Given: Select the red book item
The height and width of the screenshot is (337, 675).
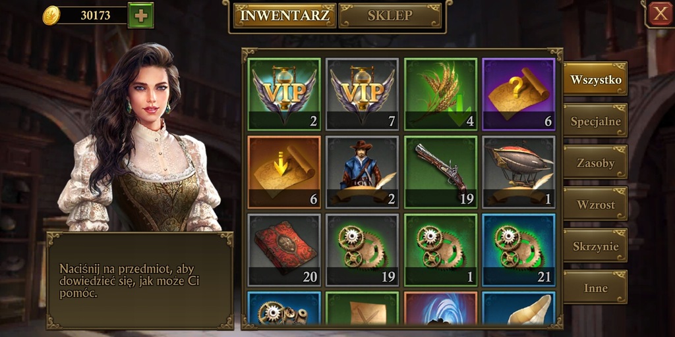Looking at the screenshot, I should click(x=284, y=250).
